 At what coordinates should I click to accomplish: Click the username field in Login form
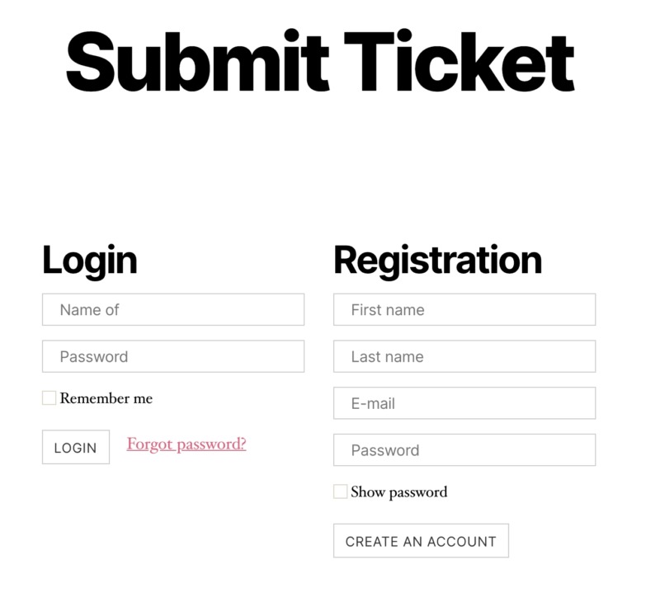[x=172, y=309]
